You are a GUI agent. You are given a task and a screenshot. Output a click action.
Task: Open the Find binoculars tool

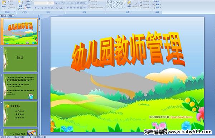pyautogui.click(x=157, y=1)
